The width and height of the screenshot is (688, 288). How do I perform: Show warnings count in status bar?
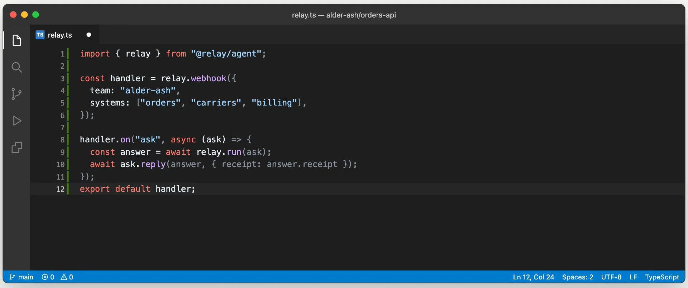(67, 277)
